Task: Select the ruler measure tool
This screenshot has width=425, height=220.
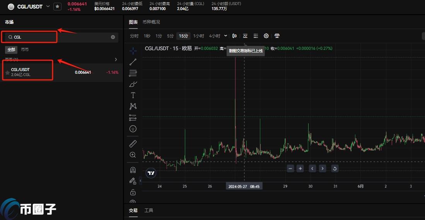Action: tap(133, 144)
